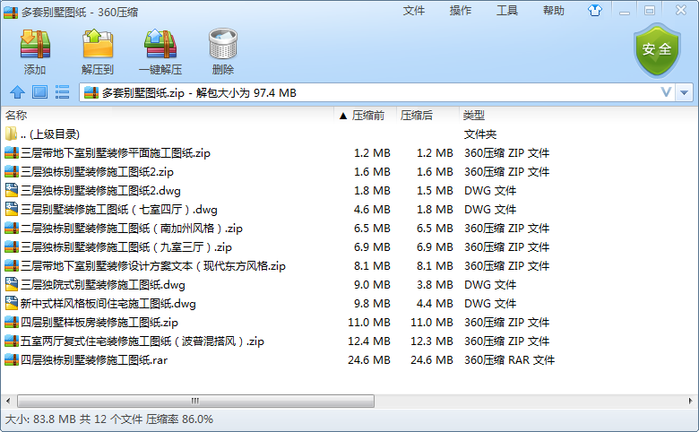Viewport: 699px width, 432px height.
Task: Click the archive icon in the address bar
Action: point(91,92)
